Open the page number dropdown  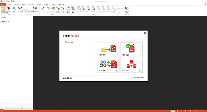pos(27,8)
